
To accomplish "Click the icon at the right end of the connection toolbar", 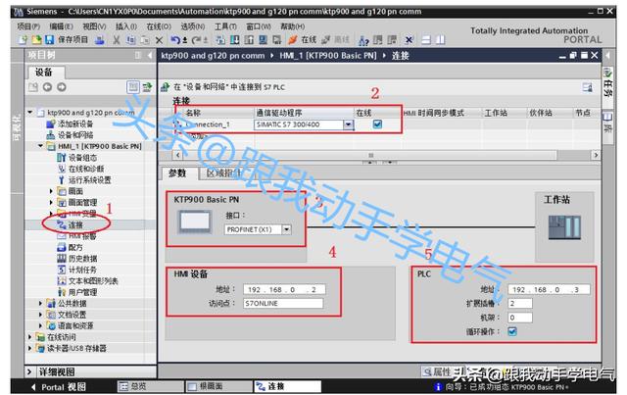I will click(587, 87).
